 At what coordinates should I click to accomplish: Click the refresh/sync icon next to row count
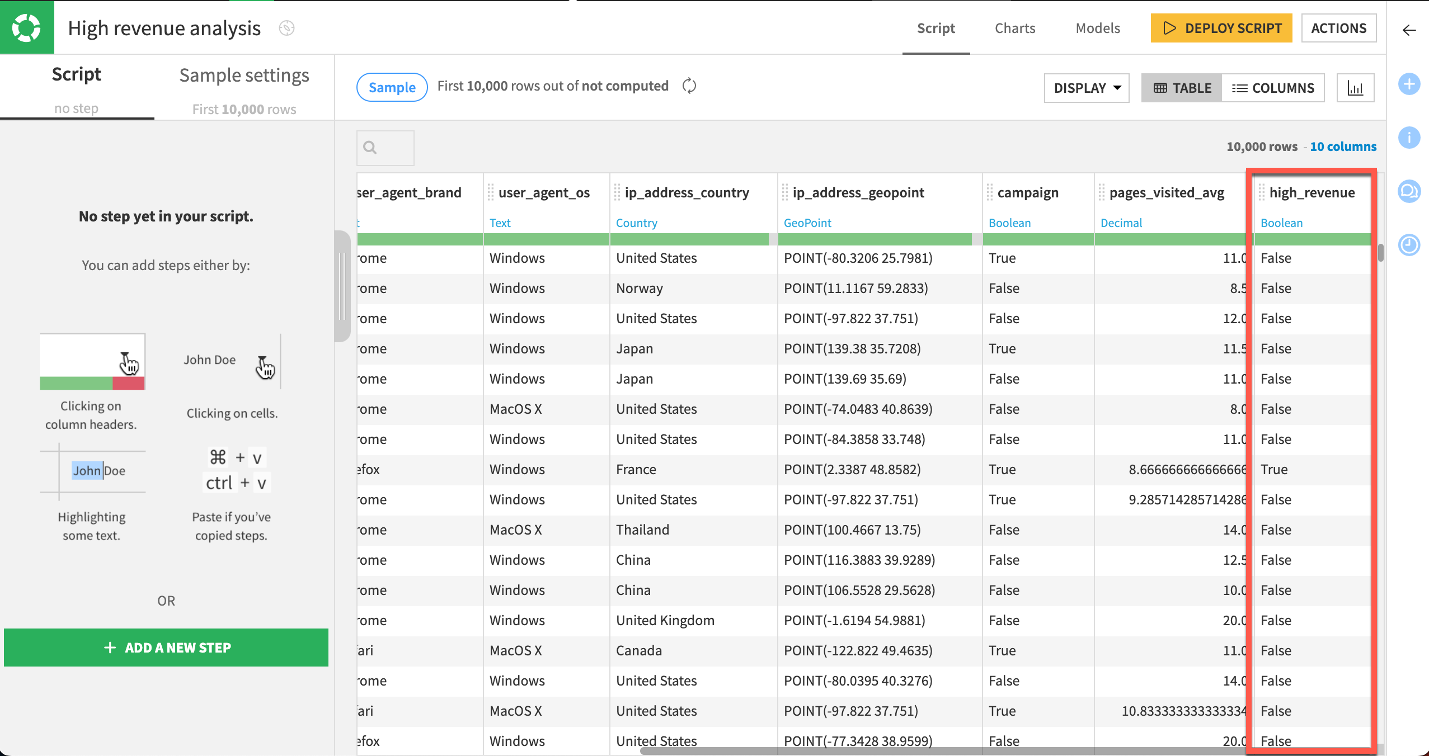[x=690, y=86]
